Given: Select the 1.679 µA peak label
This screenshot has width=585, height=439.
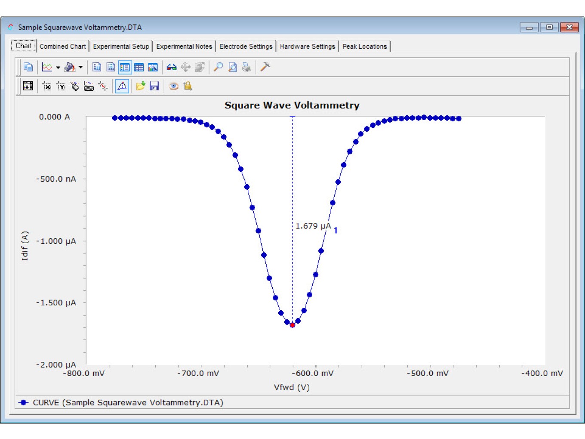Looking at the screenshot, I should (313, 226).
